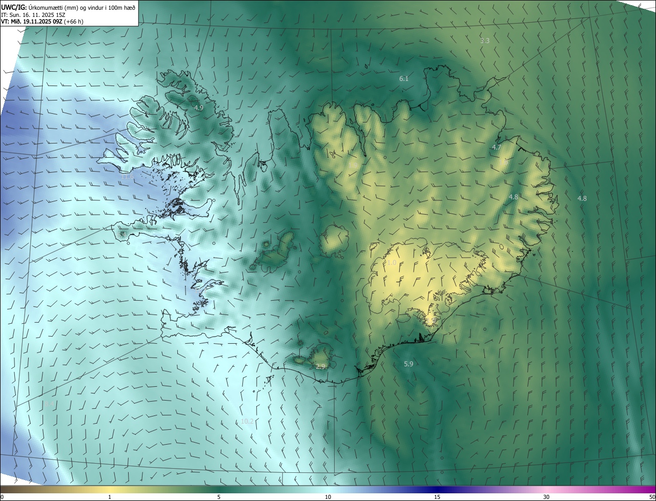Click the 15 tick on the color scale
The width and height of the screenshot is (656, 501).
(x=437, y=497)
